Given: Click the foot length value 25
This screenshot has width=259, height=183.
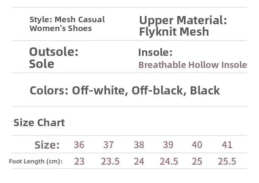Looking at the screenshot, I should coord(197,161).
